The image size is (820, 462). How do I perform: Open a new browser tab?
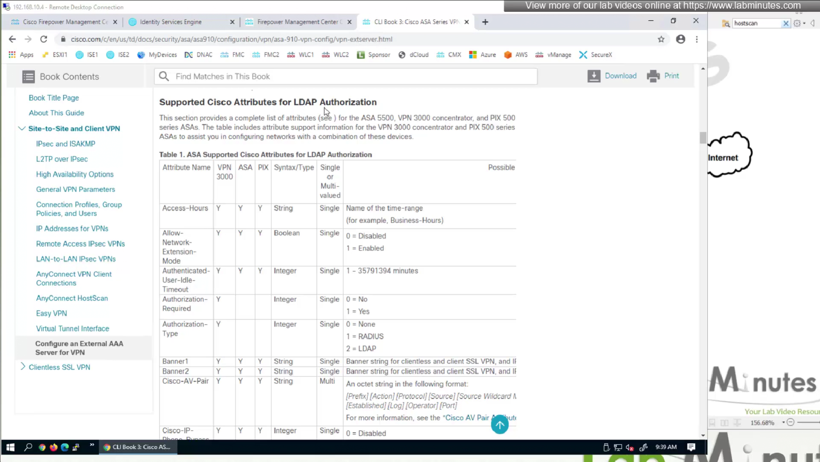click(x=485, y=22)
